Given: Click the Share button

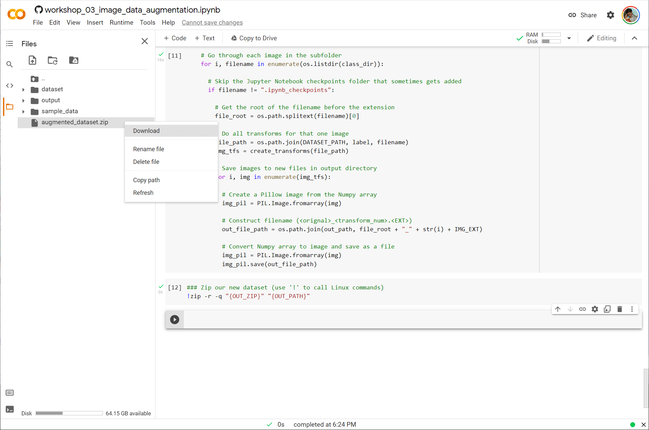Looking at the screenshot, I should pyautogui.click(x=582, y=15).
